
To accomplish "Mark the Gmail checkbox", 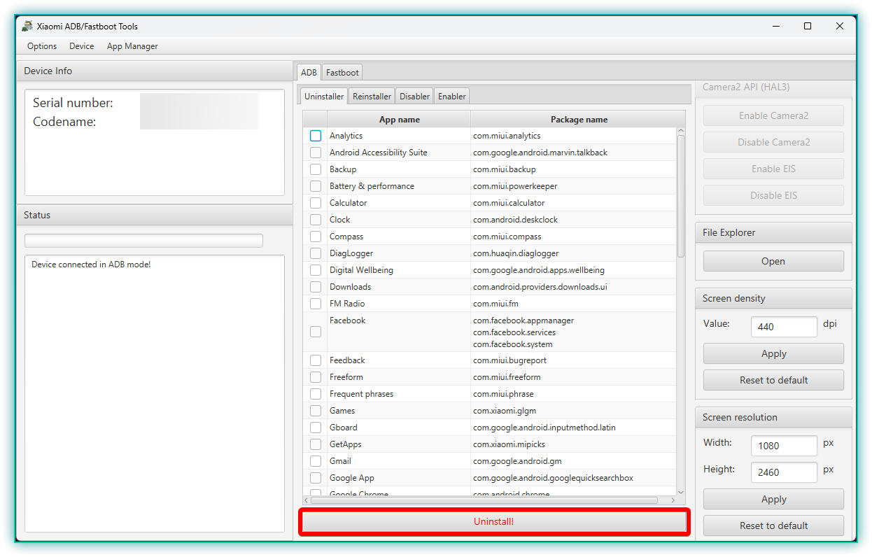I will tap(316, 461).
